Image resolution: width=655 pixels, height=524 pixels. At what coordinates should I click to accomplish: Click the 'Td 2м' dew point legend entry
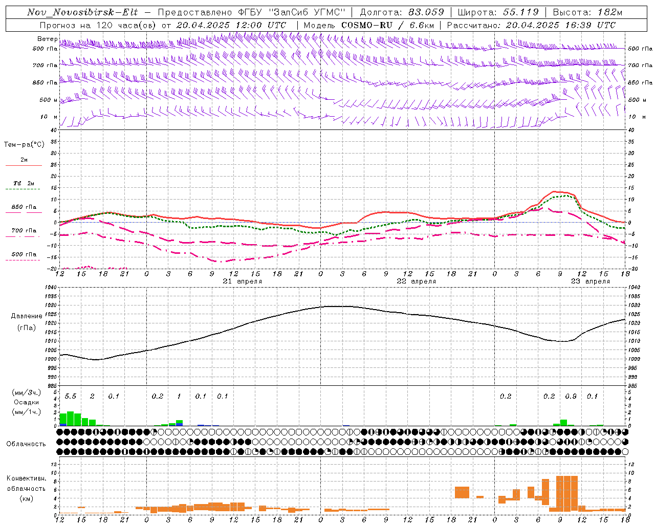(24, 183)
